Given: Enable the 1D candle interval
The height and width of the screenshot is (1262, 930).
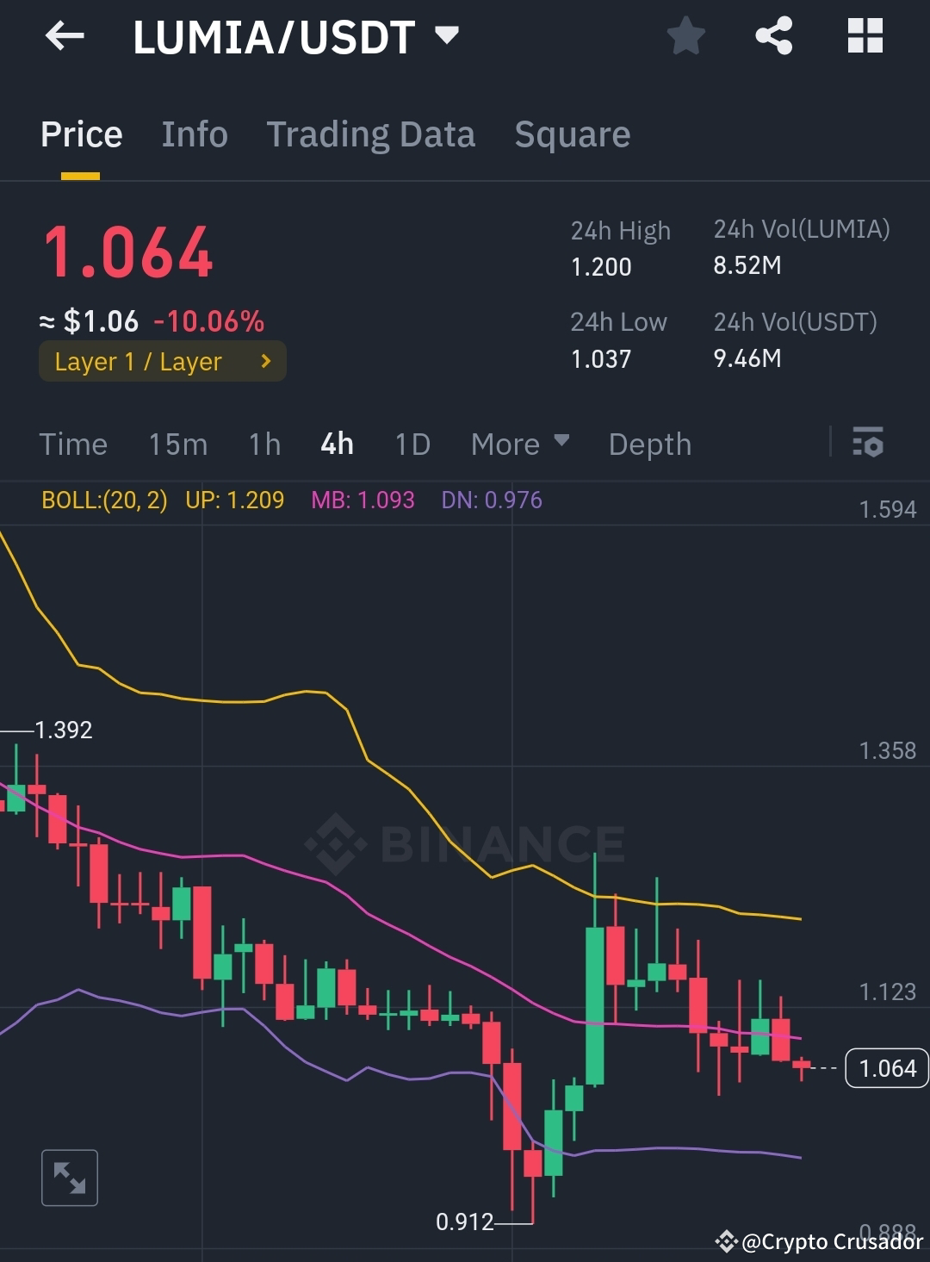Looking at the screenshot, I should tap(412, 444).
